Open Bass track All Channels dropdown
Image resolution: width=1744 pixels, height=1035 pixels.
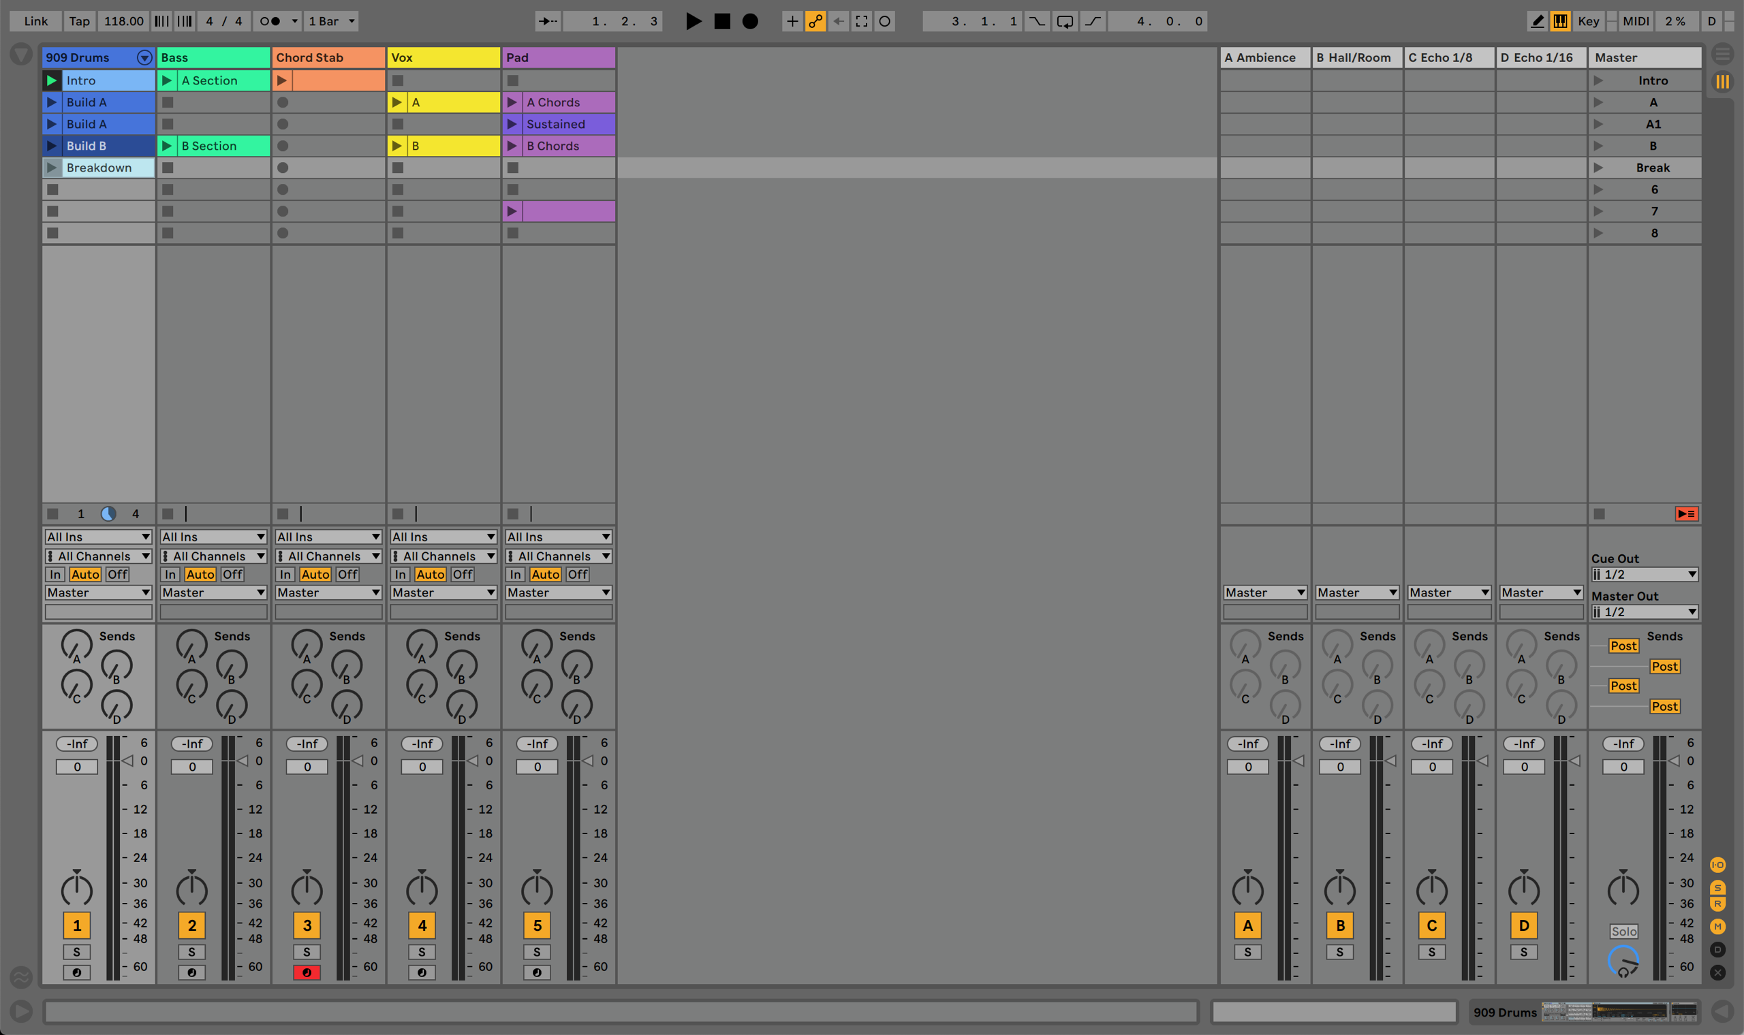(213, 556)
